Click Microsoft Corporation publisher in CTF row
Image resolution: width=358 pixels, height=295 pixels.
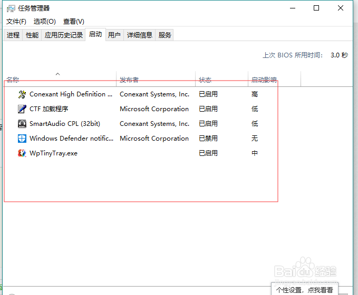pyautogui.click(x=154, y=109)
